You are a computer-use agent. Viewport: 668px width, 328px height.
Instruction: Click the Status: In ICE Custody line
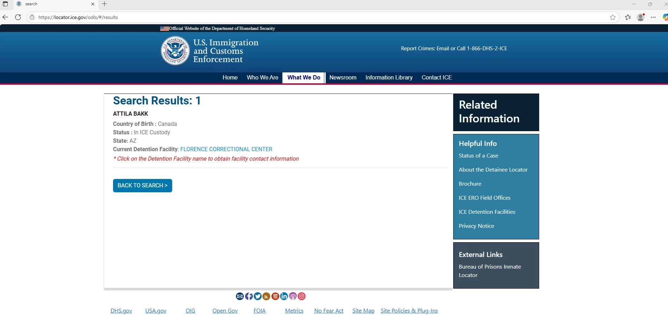[x=142, y=133]
